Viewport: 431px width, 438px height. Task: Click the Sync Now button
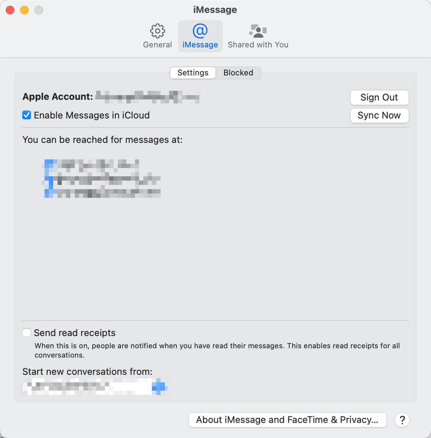pos(379,115)
